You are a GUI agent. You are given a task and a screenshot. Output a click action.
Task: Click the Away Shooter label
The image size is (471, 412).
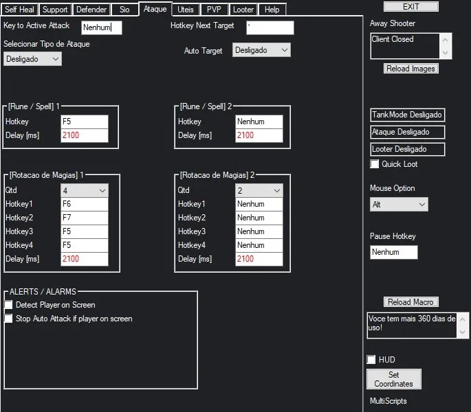(x=393, y=23)
